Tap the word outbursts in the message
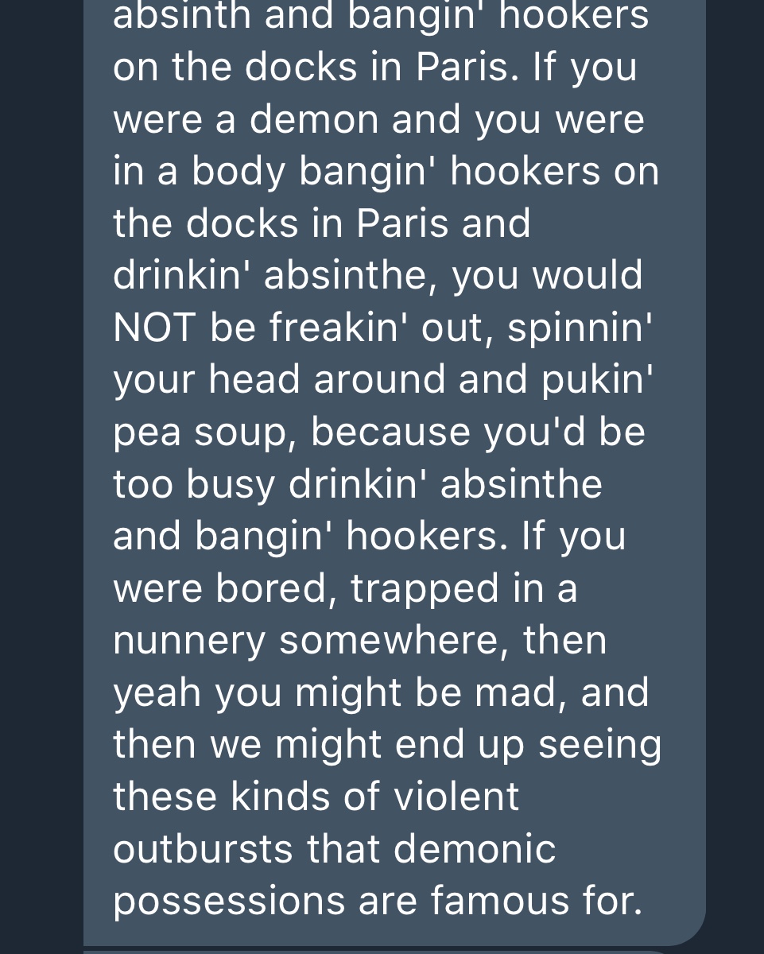 point(206,848)
